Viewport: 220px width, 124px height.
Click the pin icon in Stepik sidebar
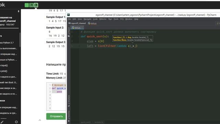18,11
